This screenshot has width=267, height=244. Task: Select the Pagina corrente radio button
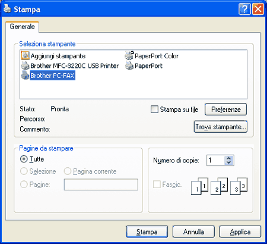tap(68, 171)
